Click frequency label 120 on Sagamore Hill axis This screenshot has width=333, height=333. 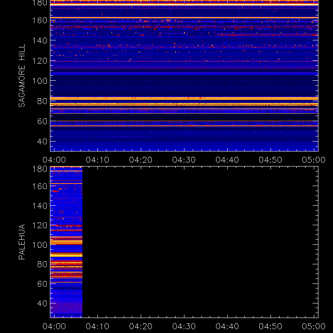click(x=40, y=61)
